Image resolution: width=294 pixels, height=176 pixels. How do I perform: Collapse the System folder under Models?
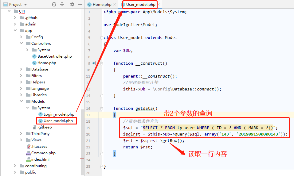click(x=28, y=108)
